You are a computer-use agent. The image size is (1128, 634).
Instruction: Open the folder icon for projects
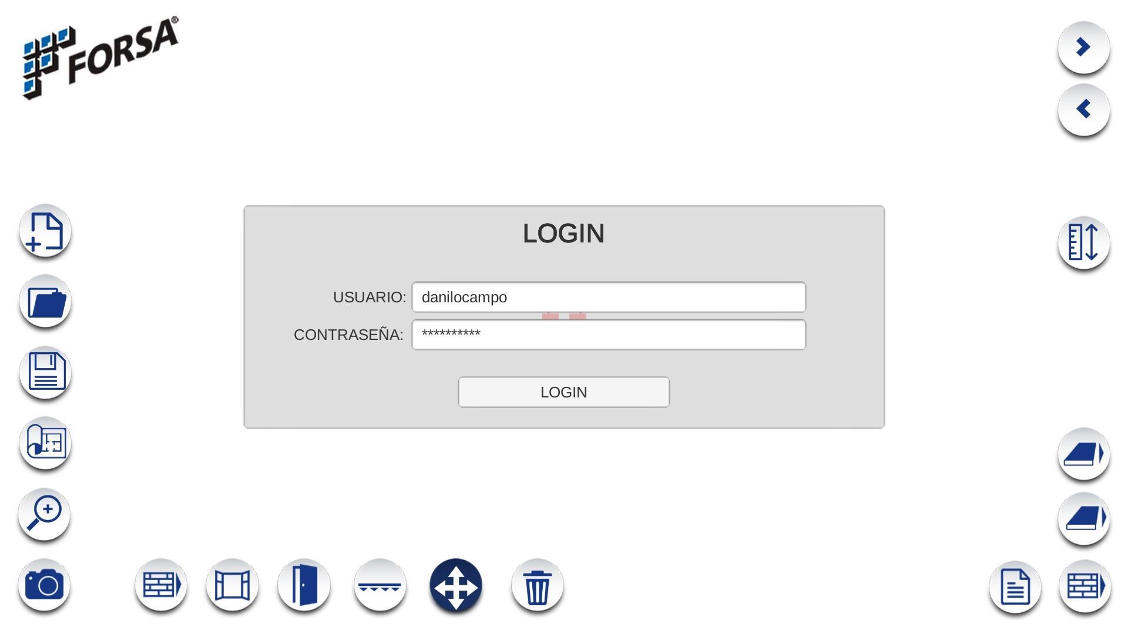pos(45,302)
